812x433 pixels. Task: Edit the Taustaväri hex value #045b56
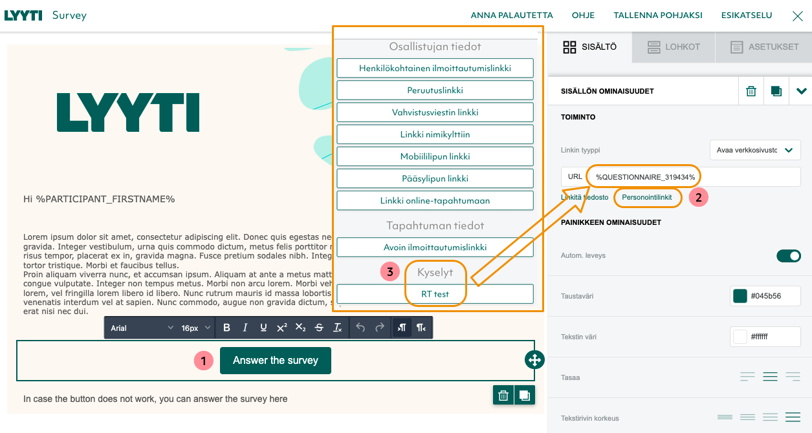click(767, 296)
